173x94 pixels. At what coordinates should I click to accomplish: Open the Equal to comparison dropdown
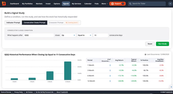coord(84,35)
